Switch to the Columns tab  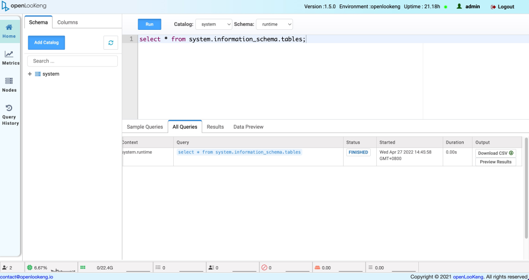(68, 22)
